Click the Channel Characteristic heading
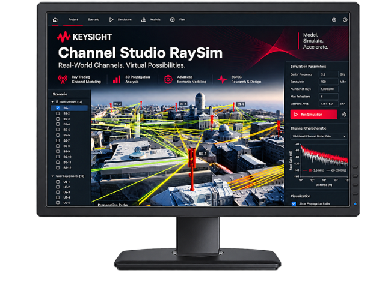385x288 pixels. (308, 128)
